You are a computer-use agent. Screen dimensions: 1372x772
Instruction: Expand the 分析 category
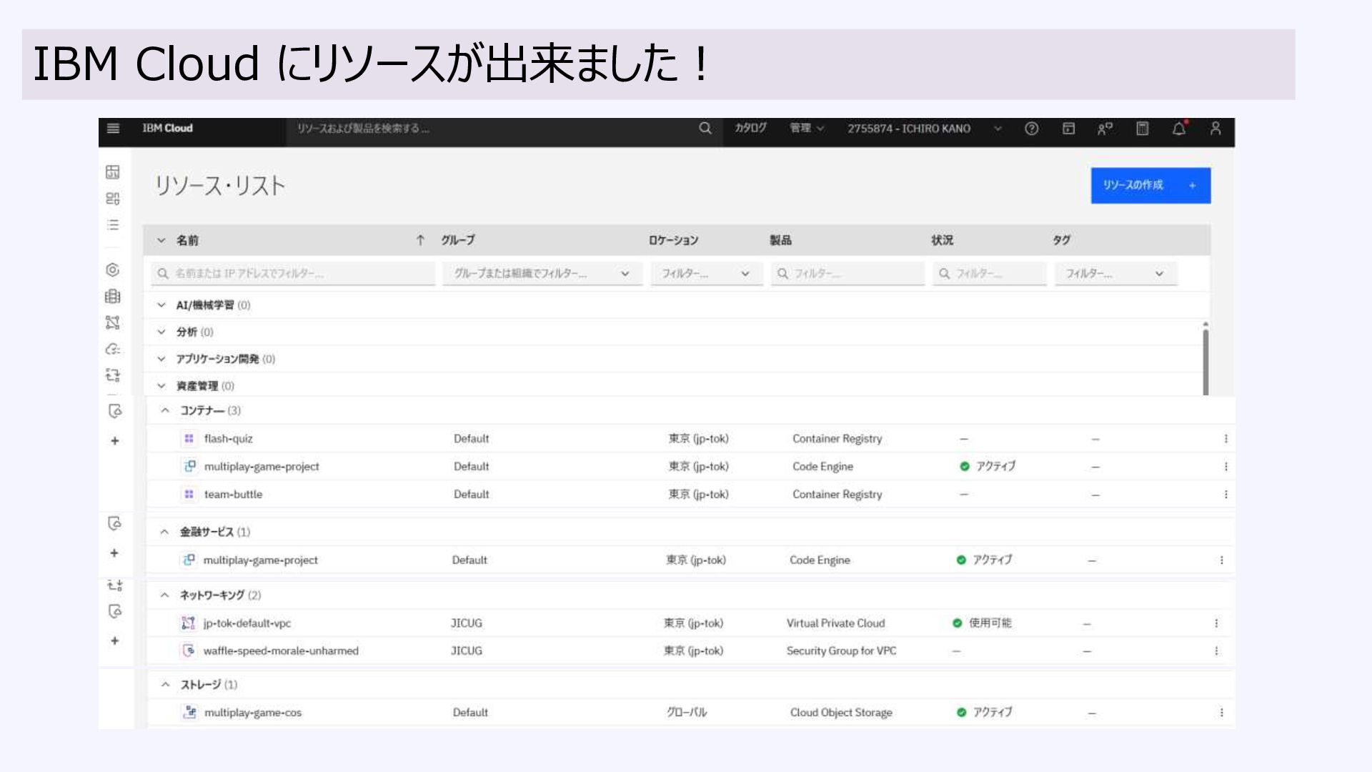click(x=161, y=332)
